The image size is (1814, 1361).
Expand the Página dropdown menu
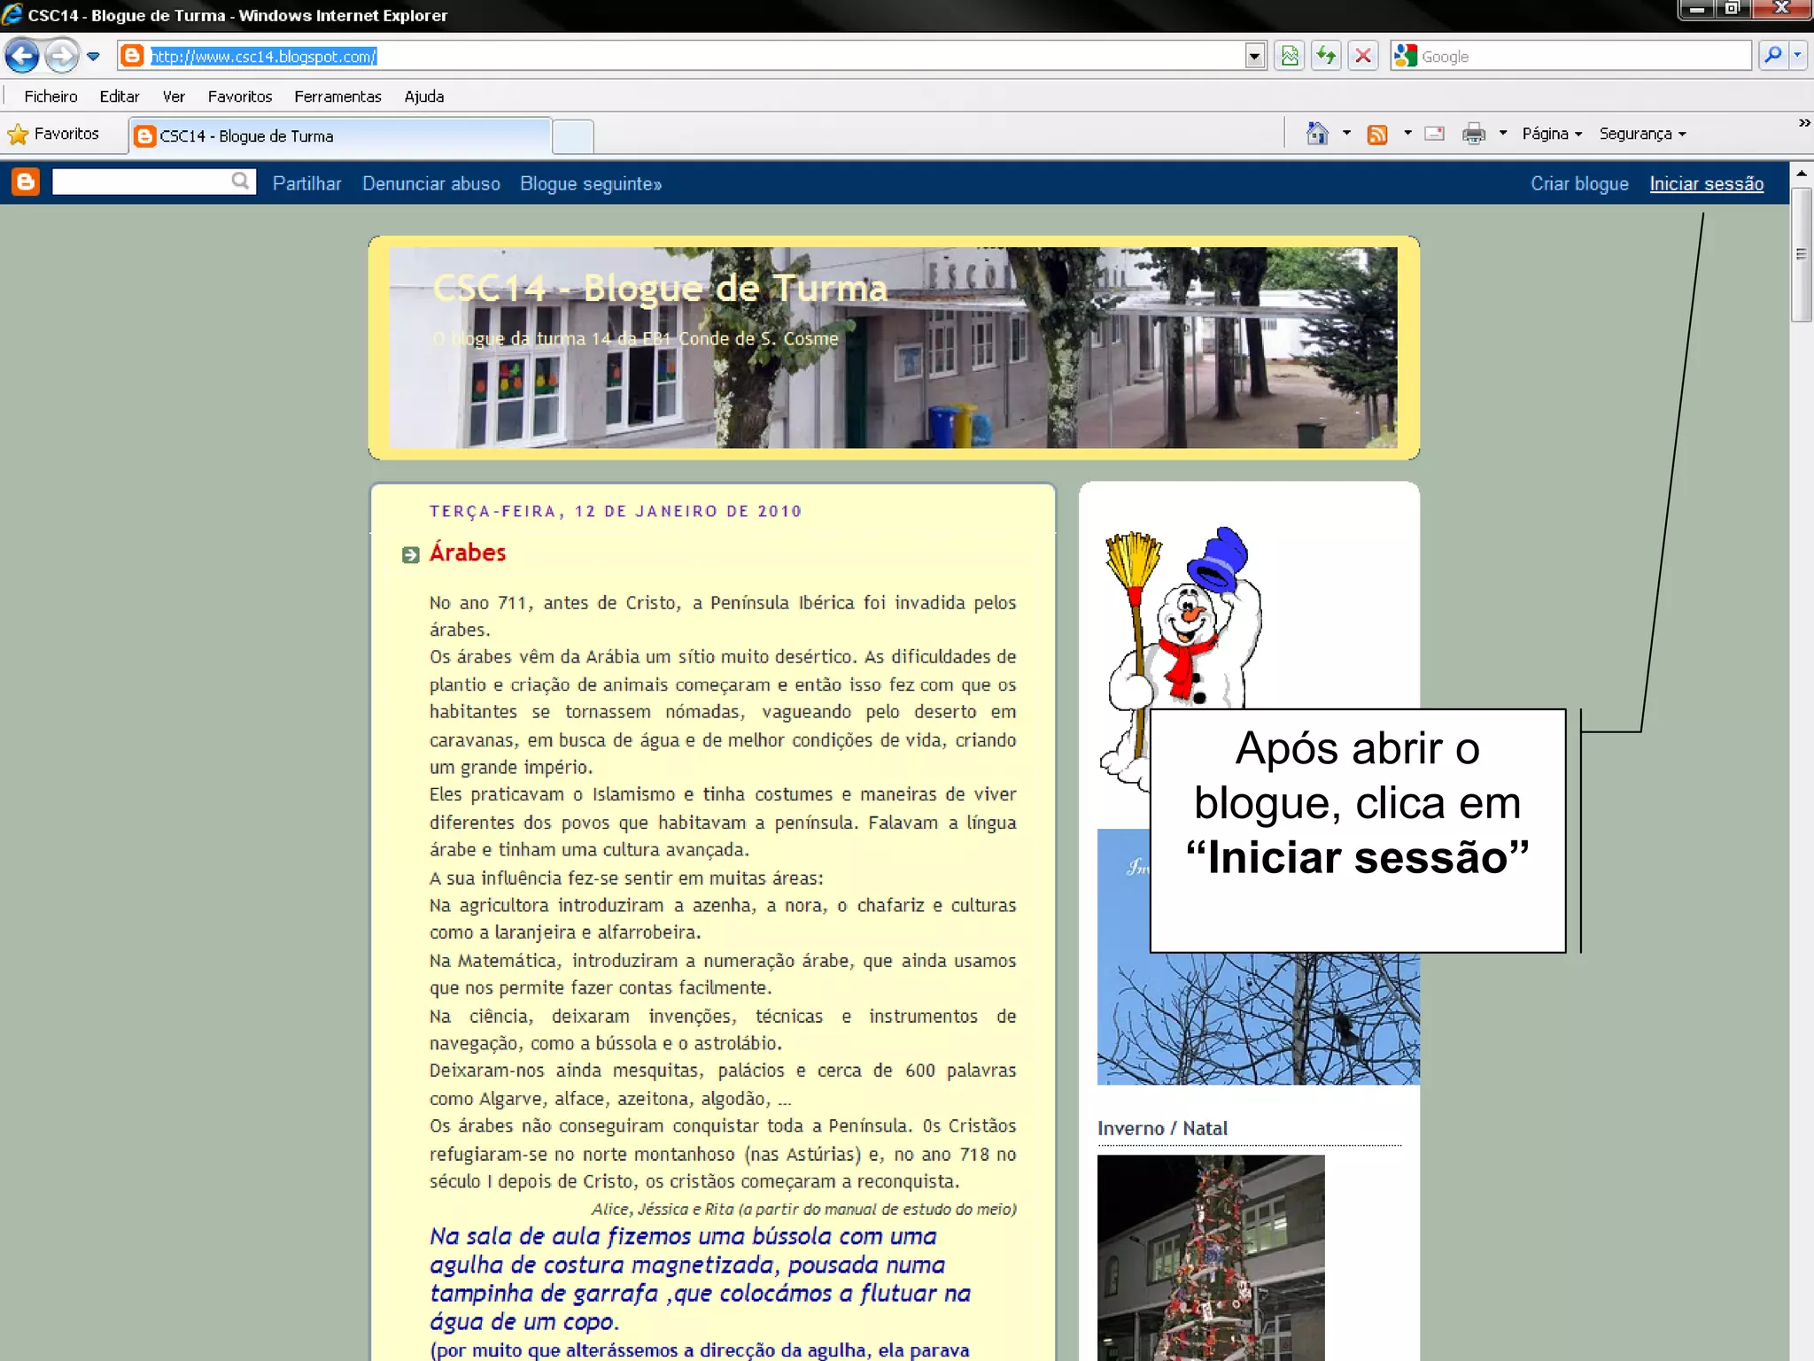1552,134
